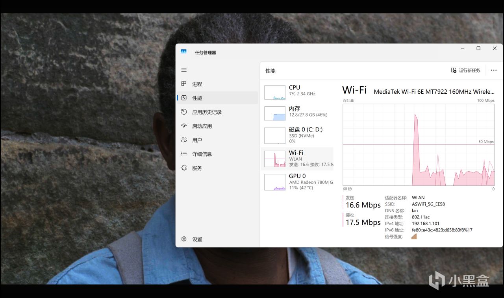504x298 pixels.
Task: Minimize the Task Manager window
Action: tap(463, 48)
